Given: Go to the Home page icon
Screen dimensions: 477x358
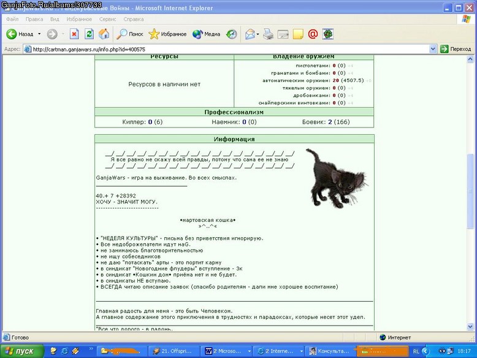Looking at the screenshot, I should click(x=104, y=34).
